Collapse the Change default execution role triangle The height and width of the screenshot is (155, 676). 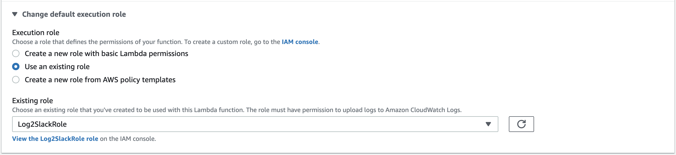point(15,14)
